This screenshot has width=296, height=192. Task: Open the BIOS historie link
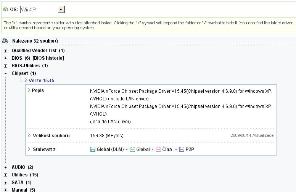click(48, 58)
